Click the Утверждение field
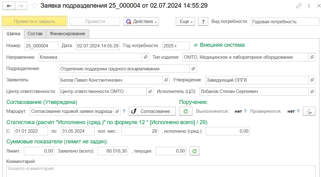This screenshot has height=177, width=321. 257,80
